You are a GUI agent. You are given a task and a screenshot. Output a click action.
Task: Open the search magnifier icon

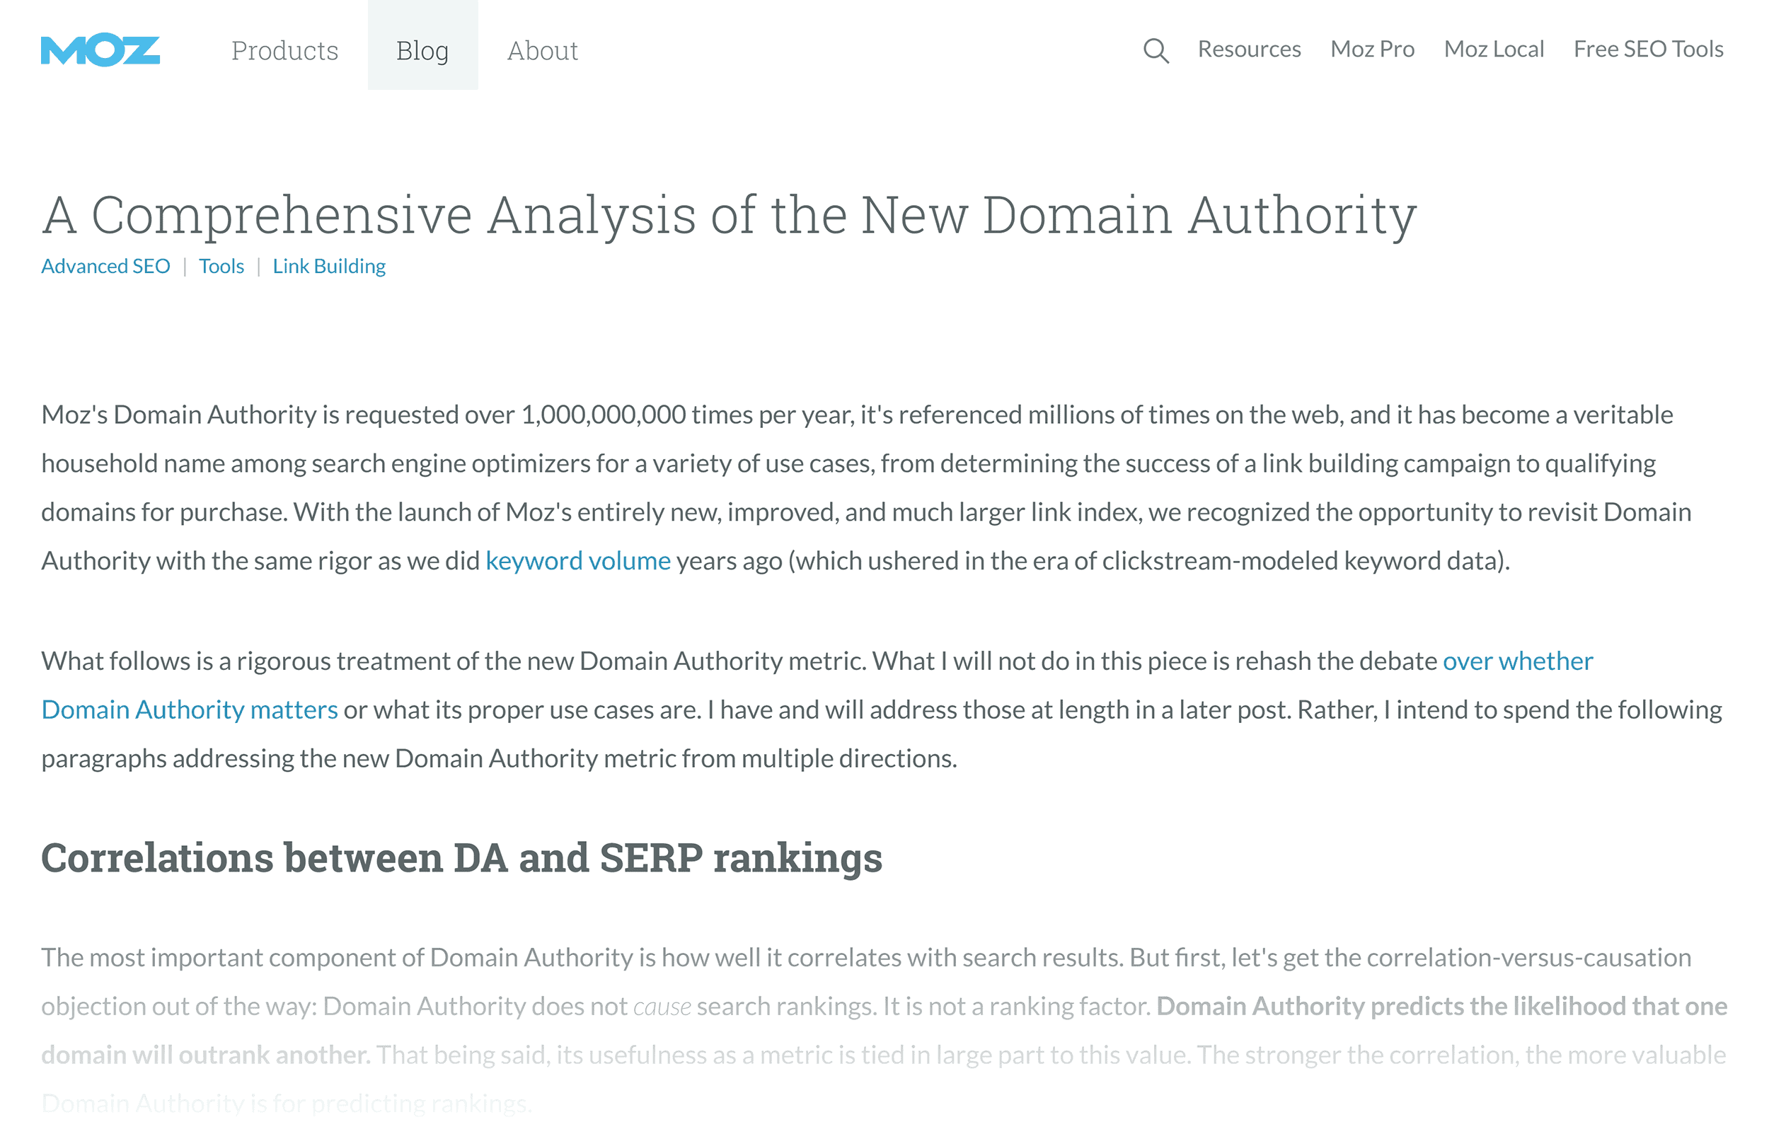click(1156, 50)
